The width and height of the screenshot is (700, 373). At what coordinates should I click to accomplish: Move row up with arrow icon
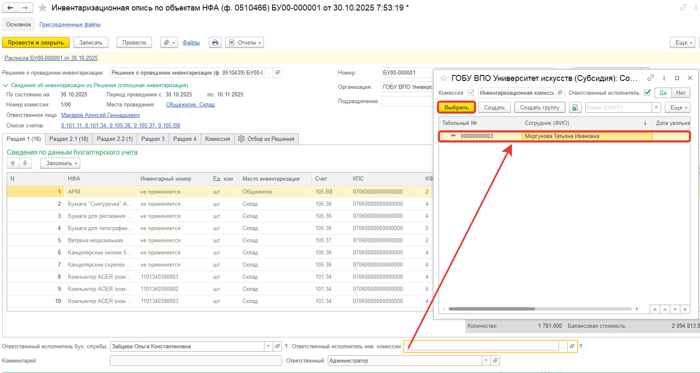(x=13, y=163)
